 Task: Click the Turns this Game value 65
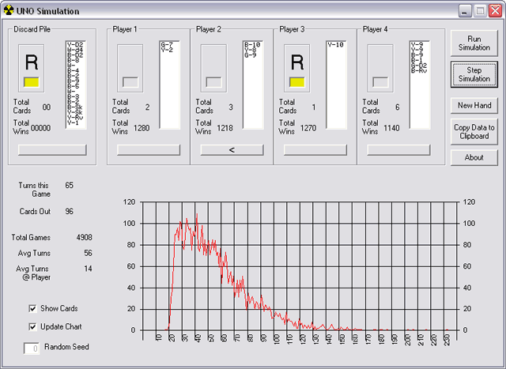[x=69, y=185]
